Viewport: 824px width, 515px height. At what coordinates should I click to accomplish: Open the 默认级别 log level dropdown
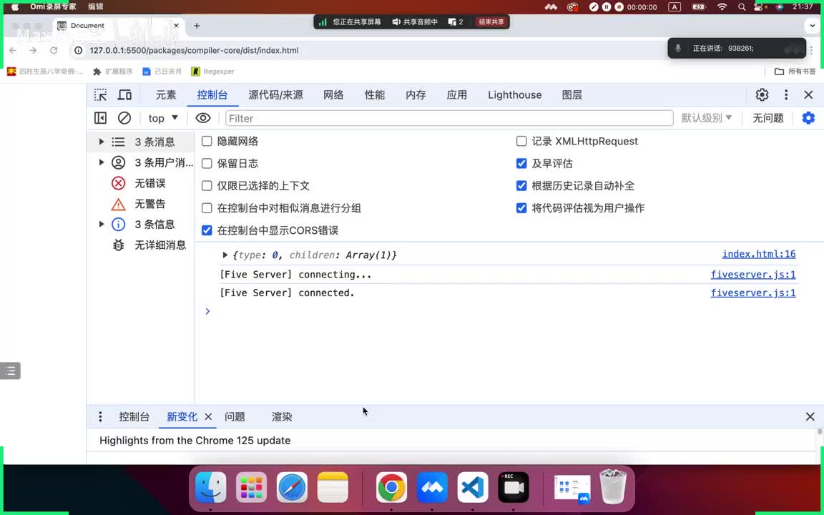tap(706, 118)
